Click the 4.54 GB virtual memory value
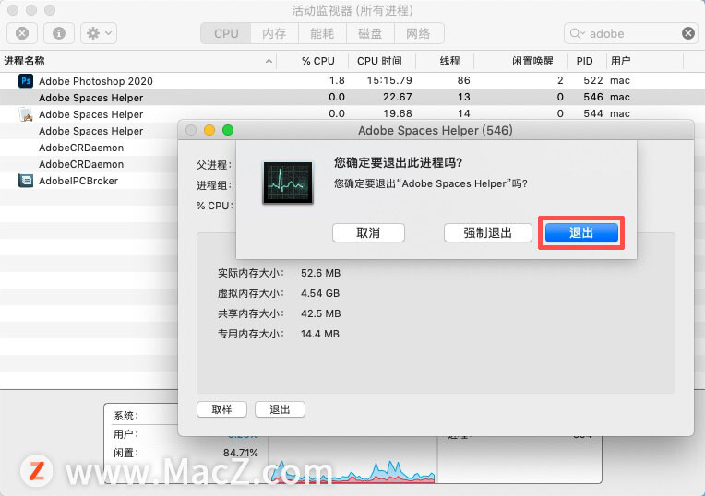Screen dimensions: 705x496 click(320, 293)
